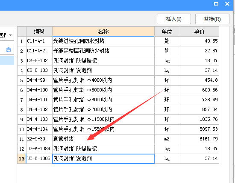Click row number 1 header

coord(22,41)
